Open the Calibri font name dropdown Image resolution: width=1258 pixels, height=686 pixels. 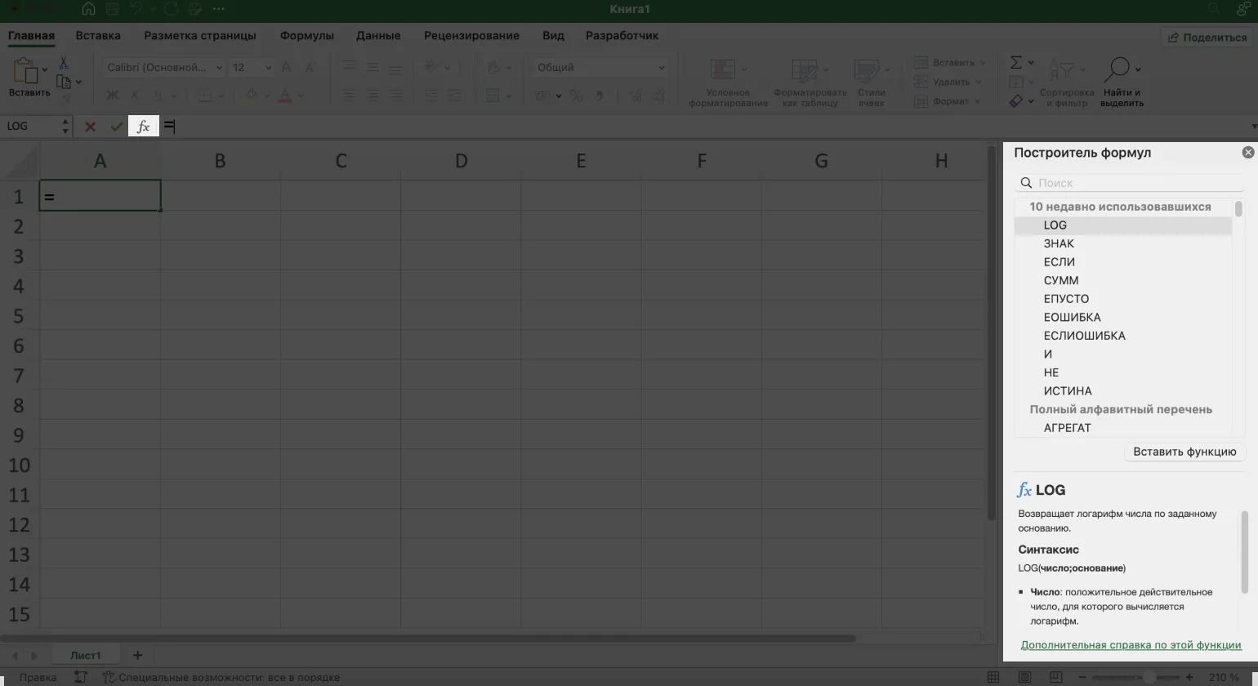point(219,68)
